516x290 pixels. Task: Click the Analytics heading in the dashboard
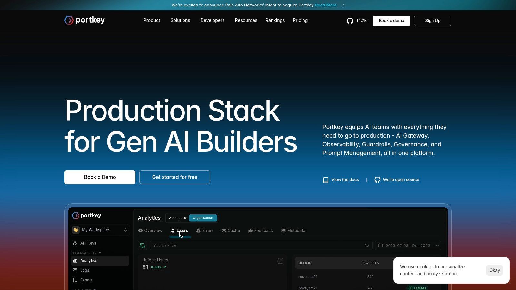coord(149,218)
